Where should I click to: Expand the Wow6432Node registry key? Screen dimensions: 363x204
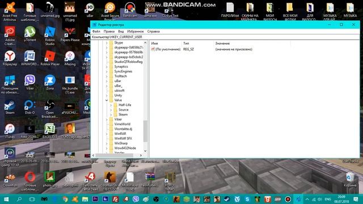tap(107, 148)
